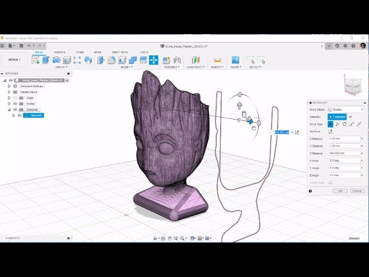The height and width of the screenshot is (277, 369).
Task: Select the Insert image tool
Action: coord(235,60)
